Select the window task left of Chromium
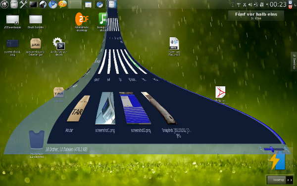 (88, 4)
